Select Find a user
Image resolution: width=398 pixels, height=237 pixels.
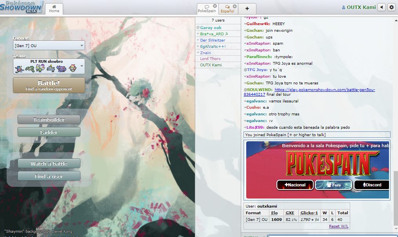(49, 176)
